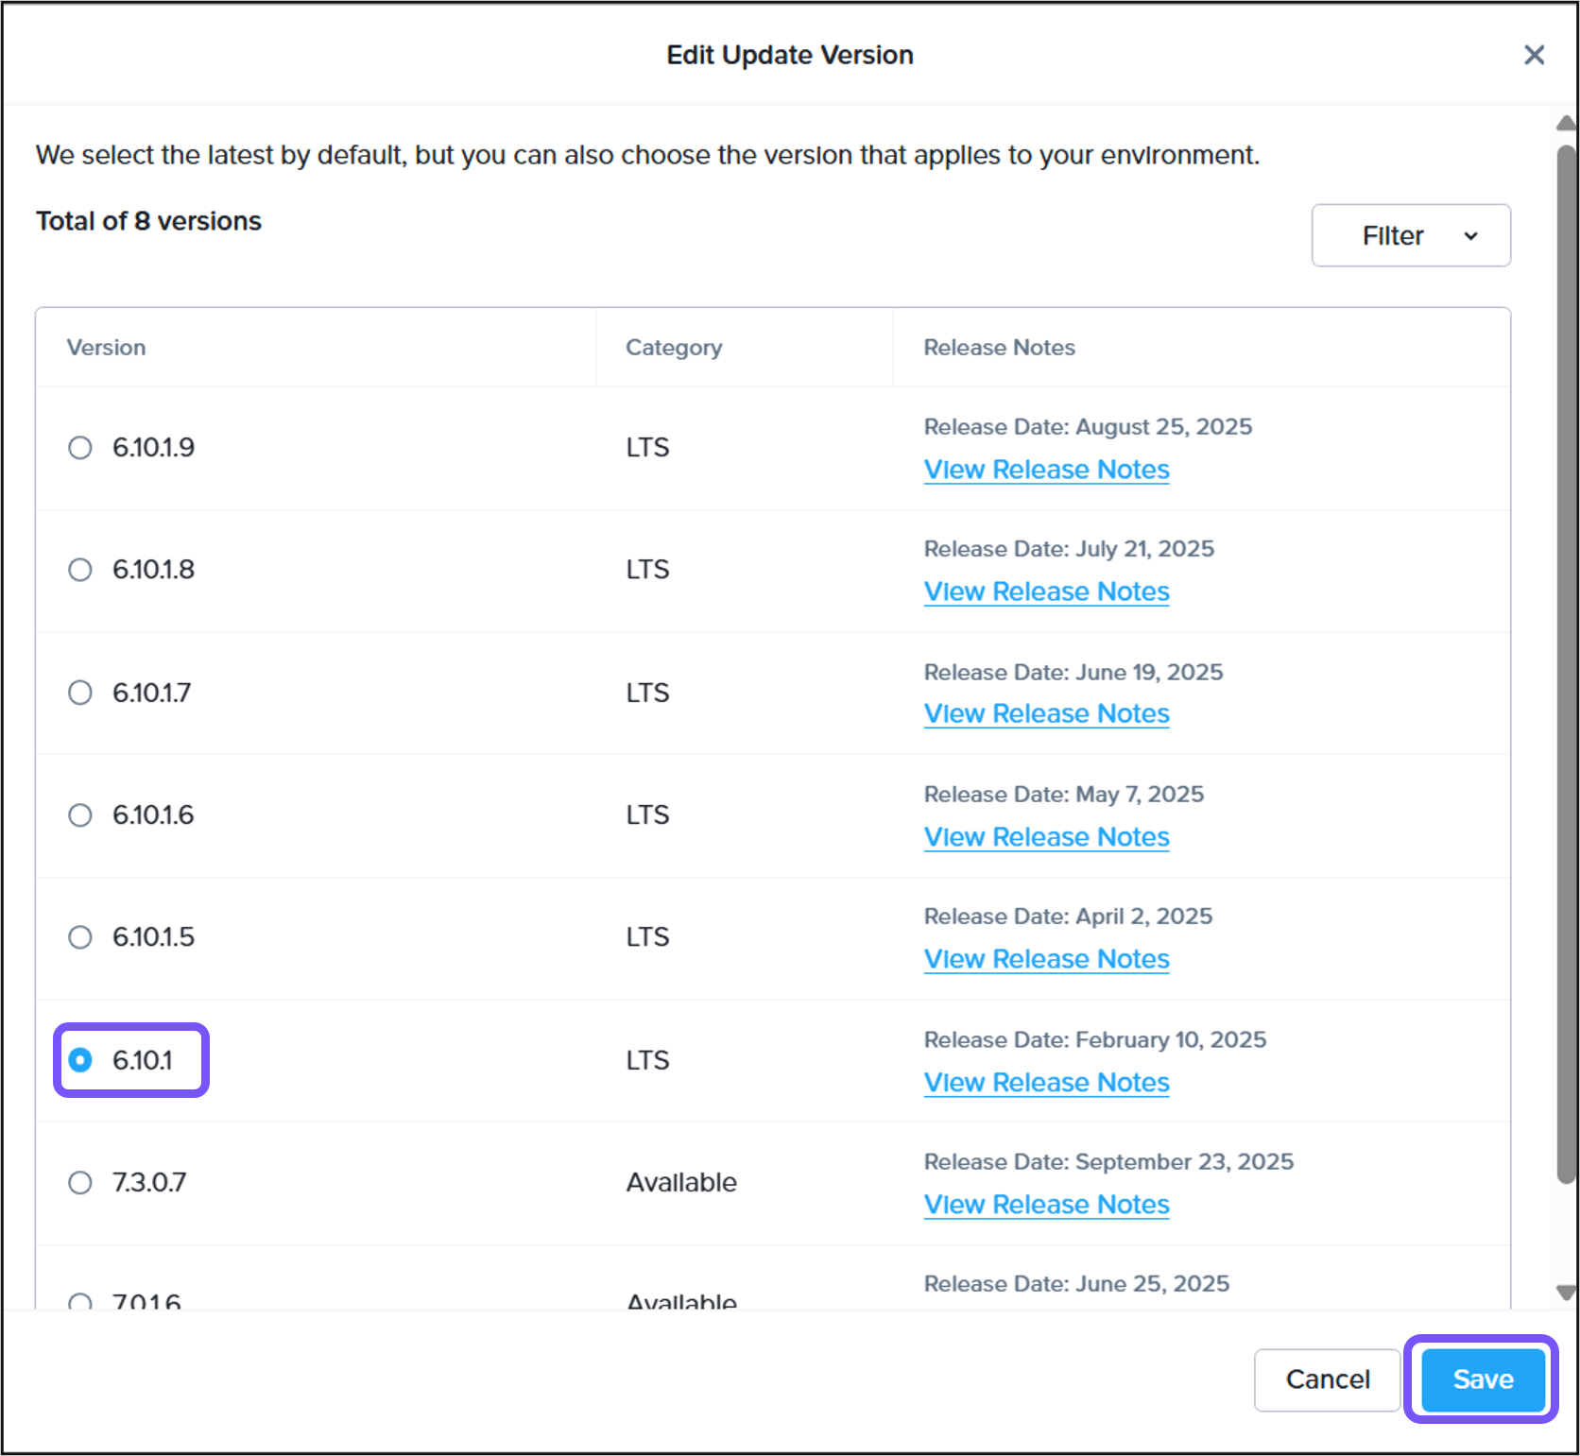Viewport: 1580px width, 1456px height.
Task: Click the Cancel button
Action: click(x=1327, y=1379)
